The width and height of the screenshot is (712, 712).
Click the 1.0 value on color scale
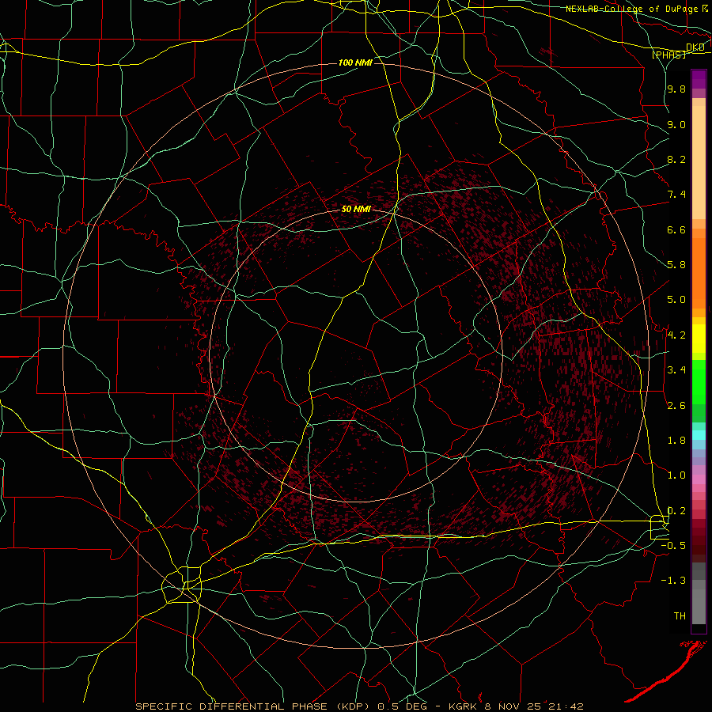[676, 475]
